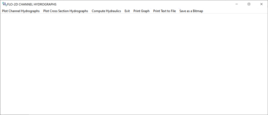Select Plot Cross Section Hydrographs menu
This screenshot has height=115, width=268.
[x=65, y=11]
